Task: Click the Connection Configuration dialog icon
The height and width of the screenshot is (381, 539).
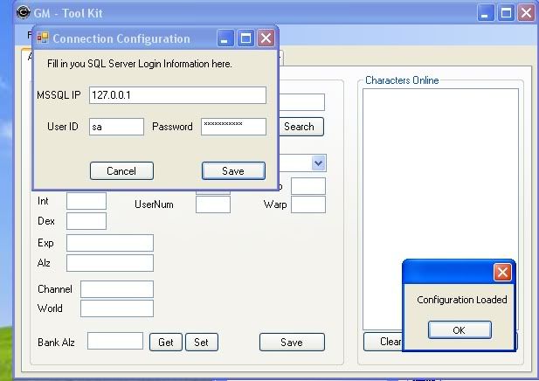Action: (42, 38)
